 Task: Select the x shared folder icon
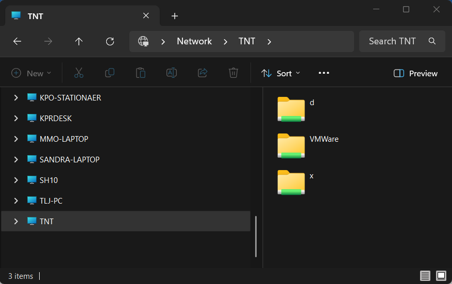click(x=291, y=182)
